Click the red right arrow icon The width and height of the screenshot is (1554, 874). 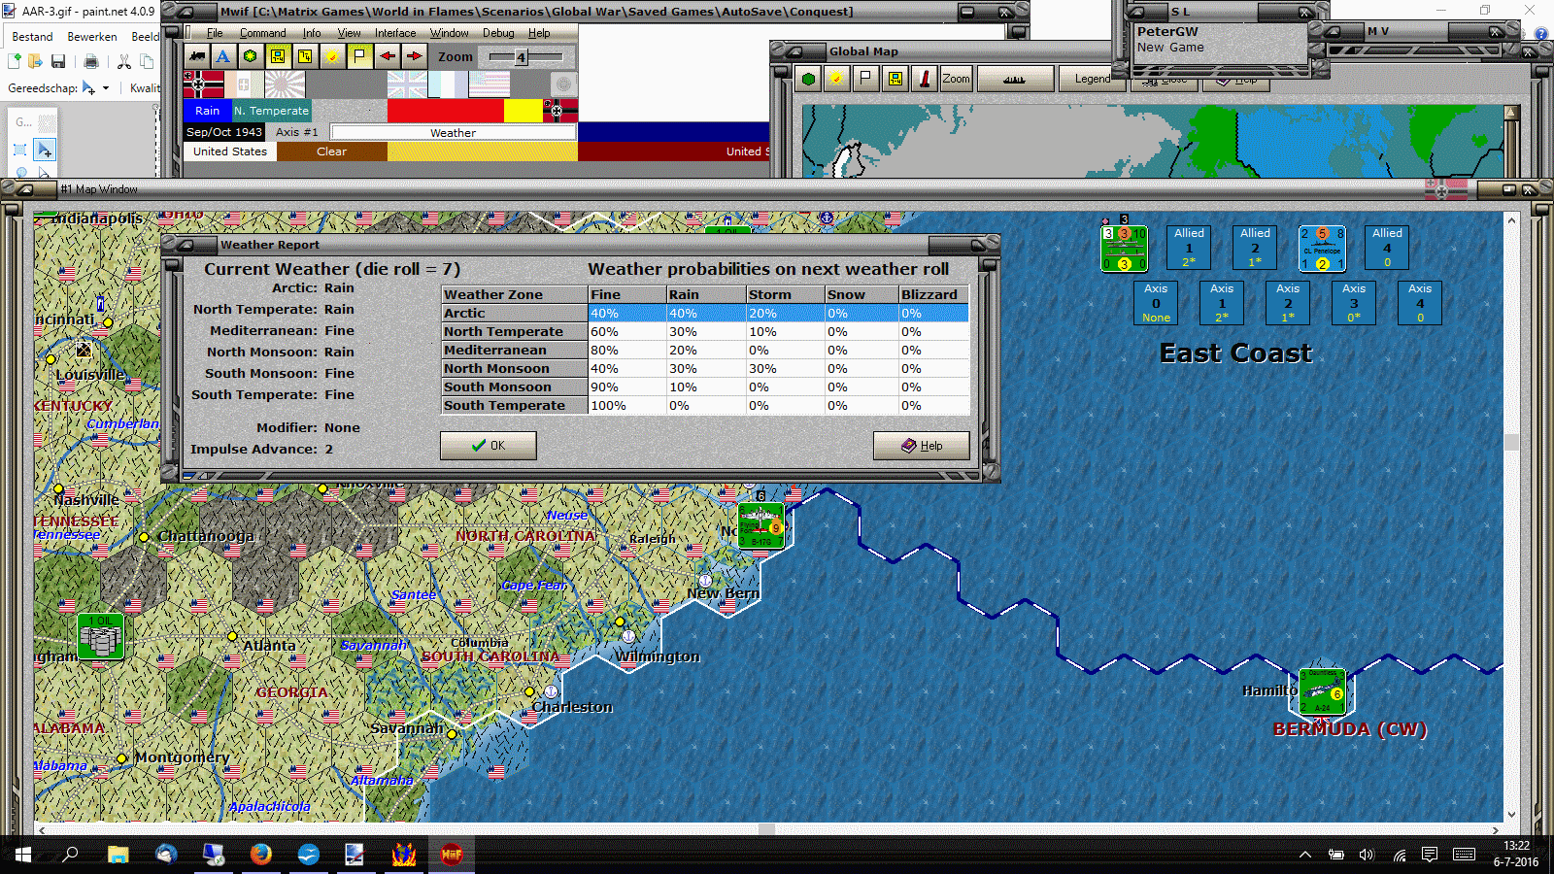pos(414,56)
